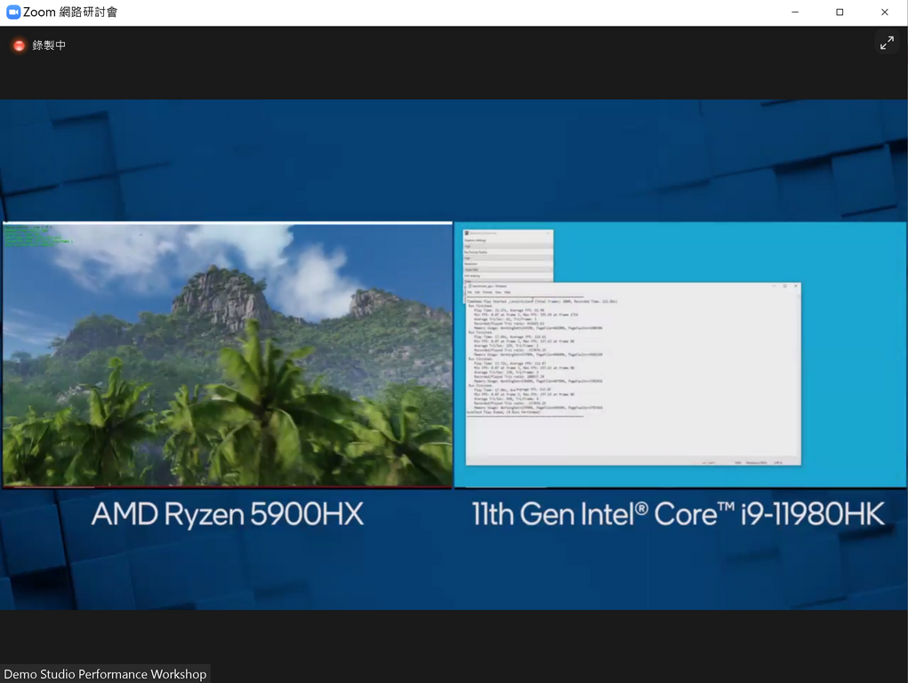This screenshot has width=908, height=683.
Task: Click the '11th Gen Intel Core i9-11980HK' caption
Action: pos(678,514)
